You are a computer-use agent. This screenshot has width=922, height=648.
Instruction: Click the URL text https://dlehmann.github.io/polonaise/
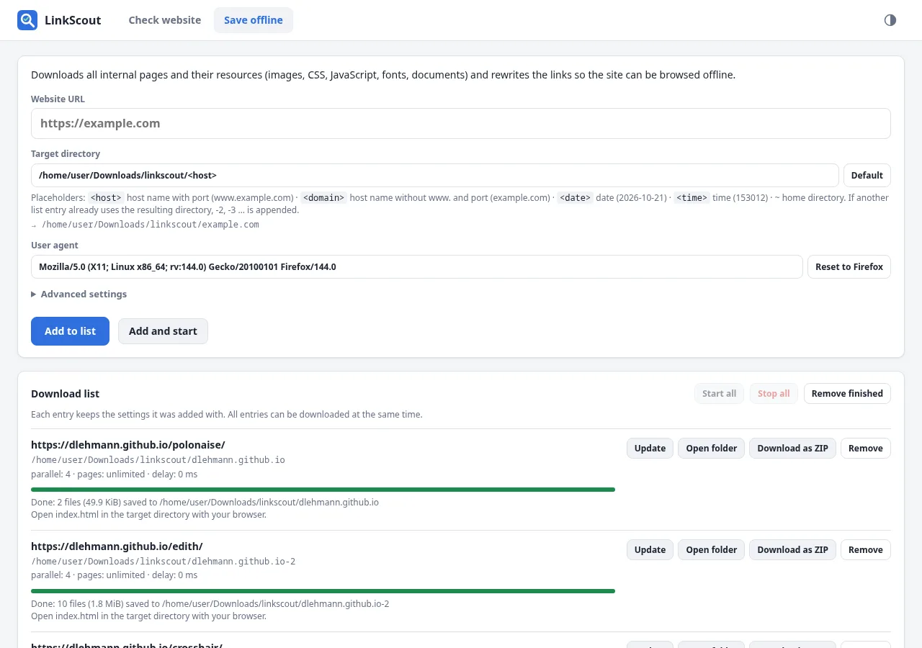click(x=128, y=445)
